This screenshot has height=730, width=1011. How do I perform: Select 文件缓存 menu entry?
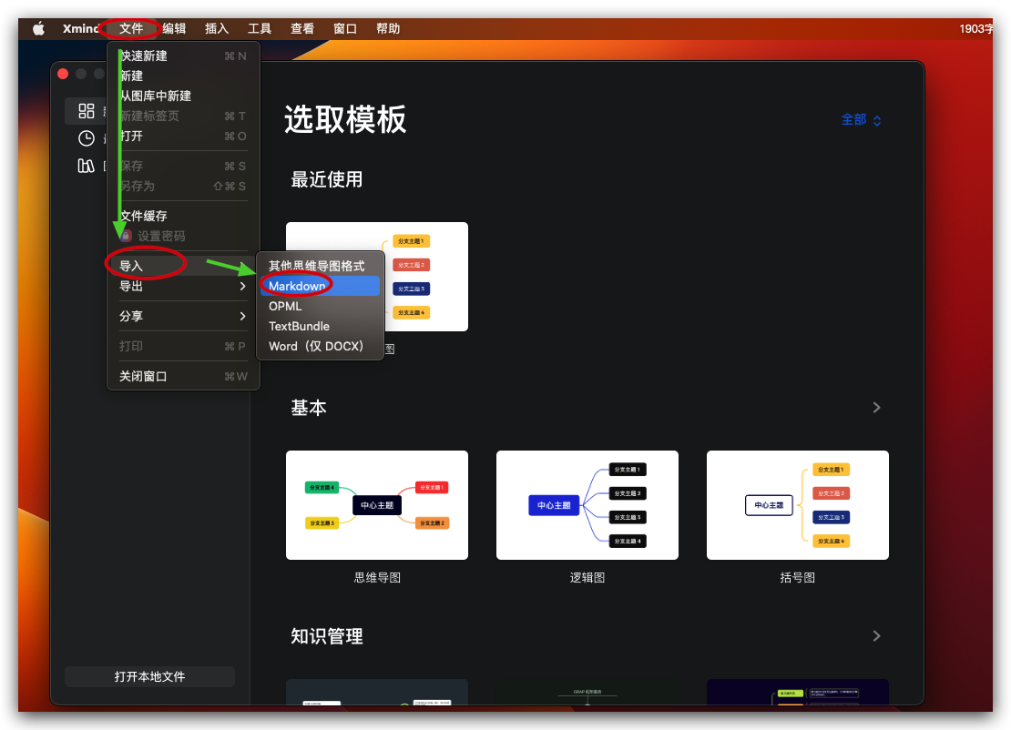(x=183, y=216)
